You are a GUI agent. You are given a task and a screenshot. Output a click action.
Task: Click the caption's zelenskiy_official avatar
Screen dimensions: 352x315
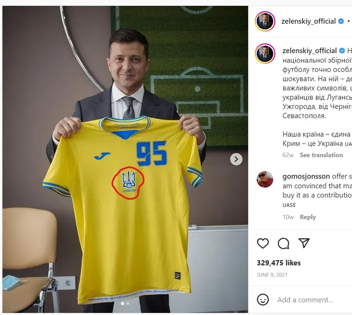[265, 54]
